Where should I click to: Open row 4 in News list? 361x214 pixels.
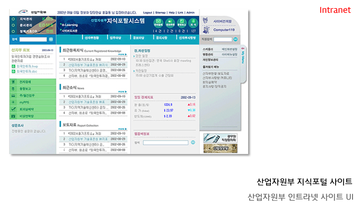click(93, 113)
